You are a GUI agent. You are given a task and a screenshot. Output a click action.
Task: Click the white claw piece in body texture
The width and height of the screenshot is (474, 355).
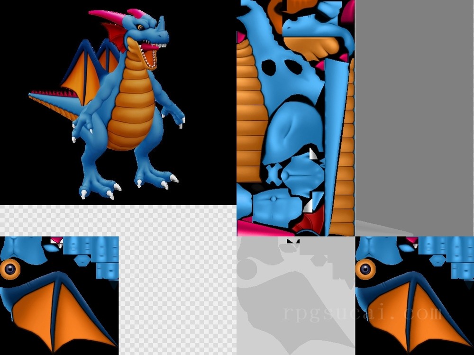click(x=313, y=154)
